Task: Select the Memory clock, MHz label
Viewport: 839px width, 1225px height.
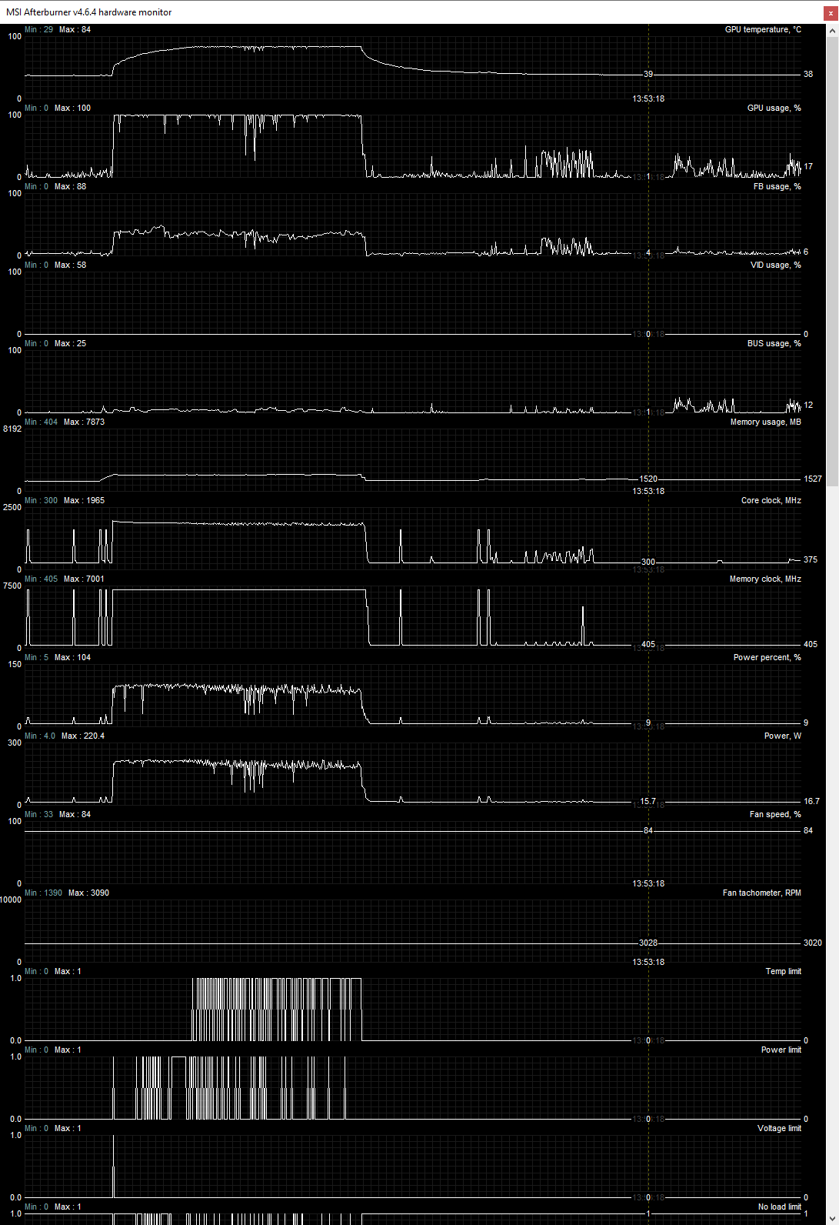Action: pyautogui.click(x=765, y=579)
